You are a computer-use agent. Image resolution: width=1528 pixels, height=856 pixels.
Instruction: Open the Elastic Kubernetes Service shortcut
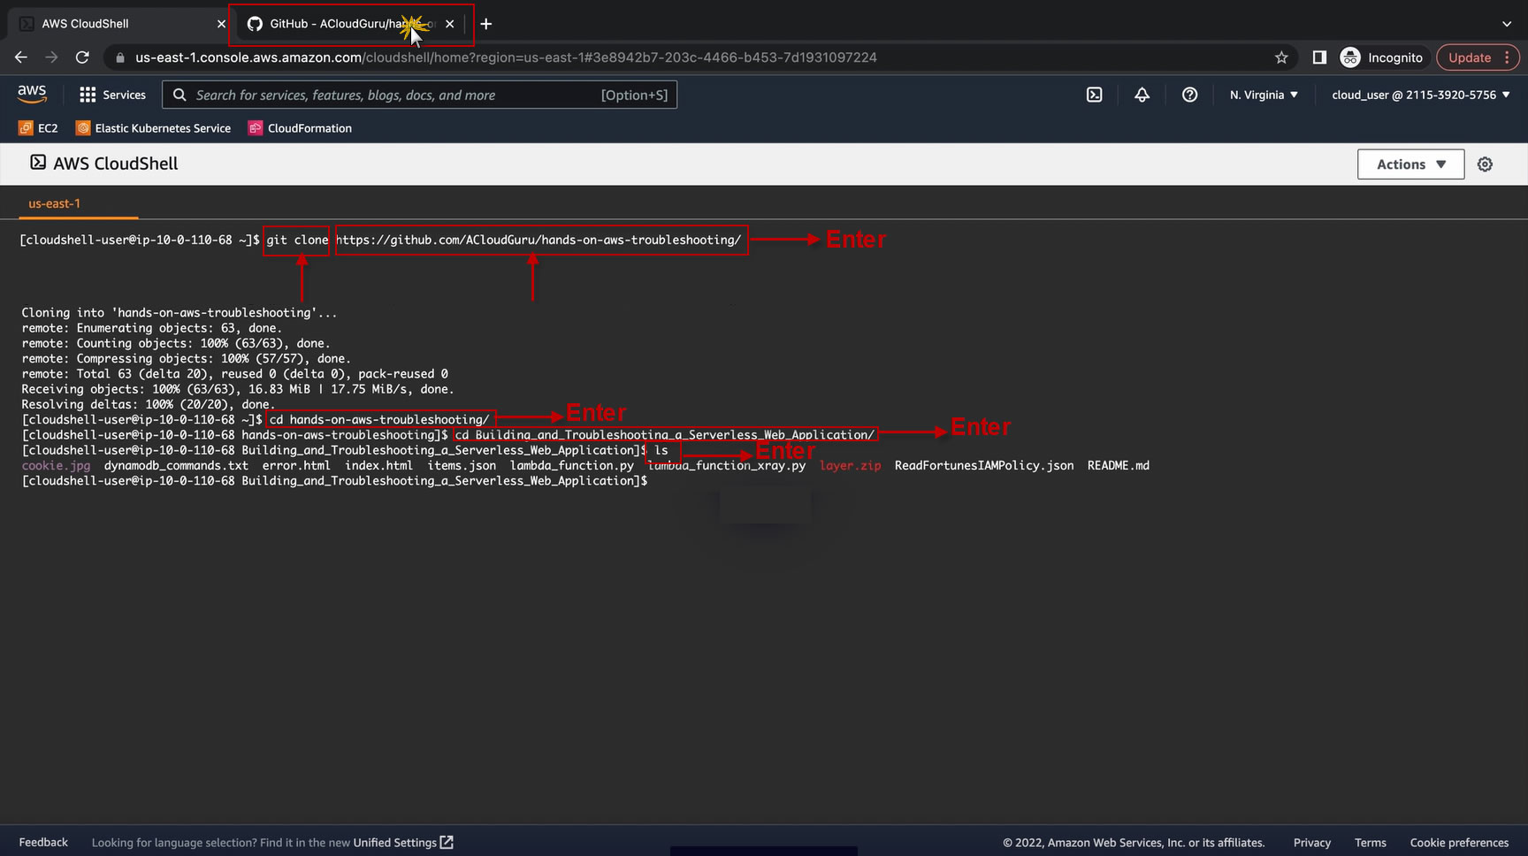click(153, 128)
